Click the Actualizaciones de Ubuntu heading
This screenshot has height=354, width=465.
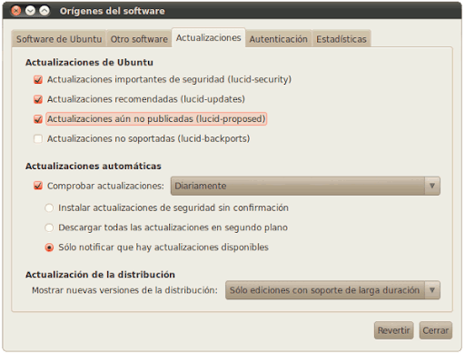pyautogui.click(x=89, y=63)
